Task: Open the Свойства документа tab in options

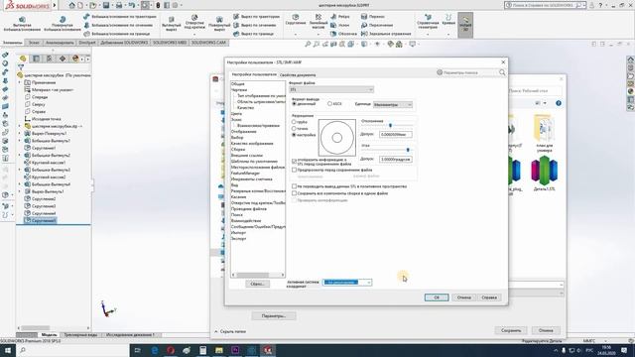Action: [x=298, y=75]
